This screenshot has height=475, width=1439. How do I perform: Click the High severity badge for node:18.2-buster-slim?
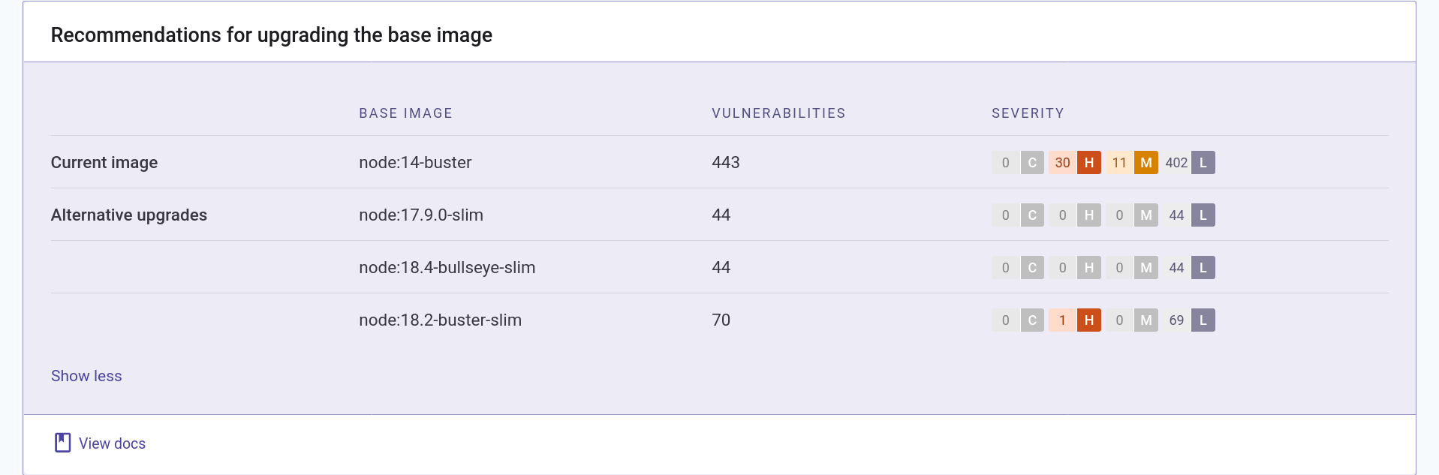point(1088,320)
